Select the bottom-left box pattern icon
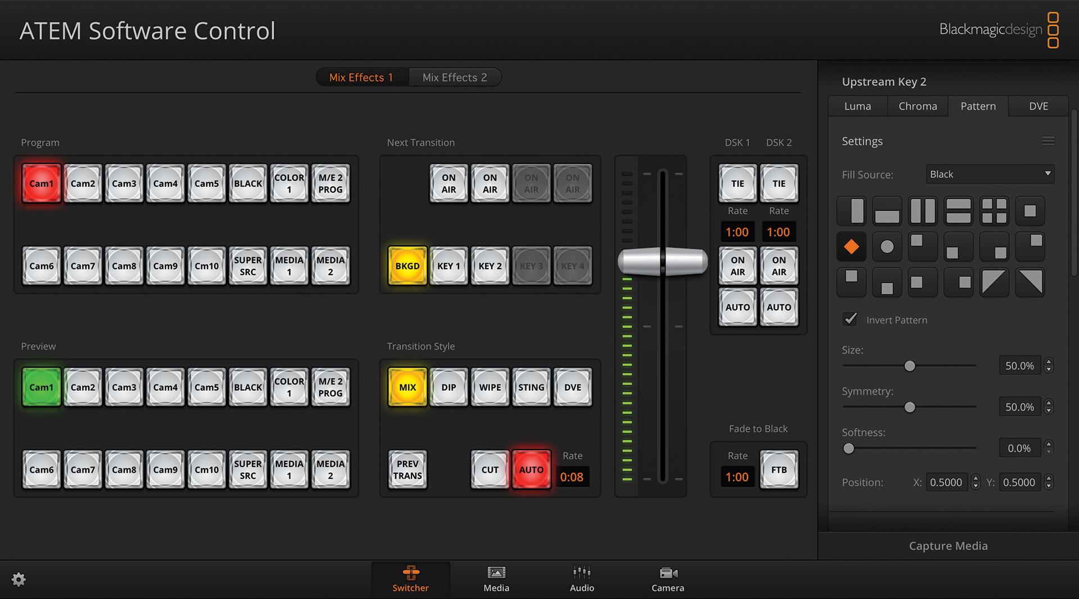The height and width of the screenshot is (599, 1079). (959, 246)
